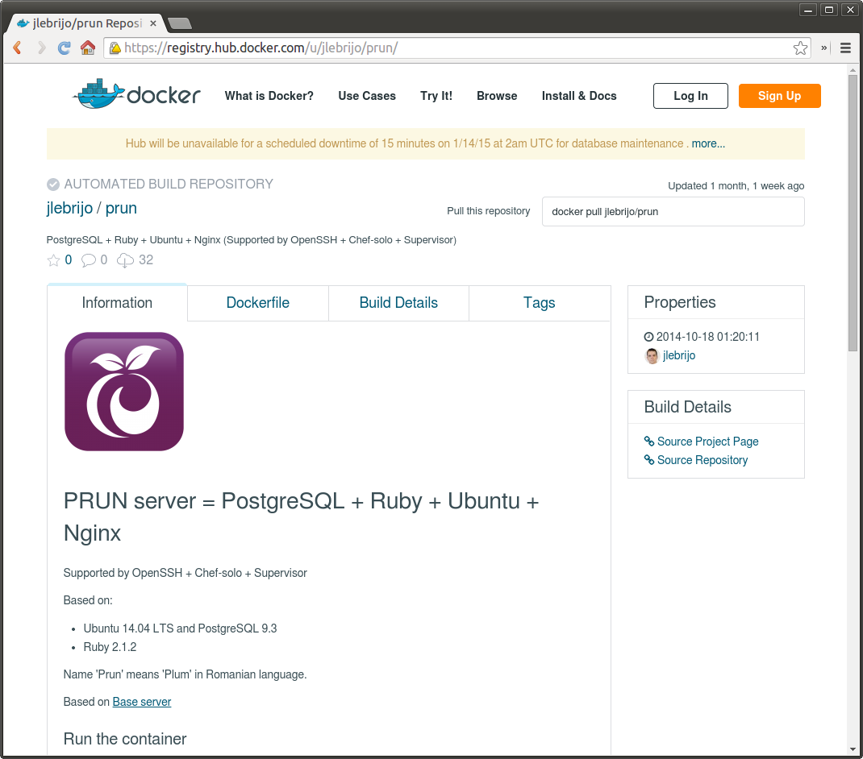The height and width of the screenshot is (759, 863).
Task: Click the cloud download count icon
Action: point(125,260)
